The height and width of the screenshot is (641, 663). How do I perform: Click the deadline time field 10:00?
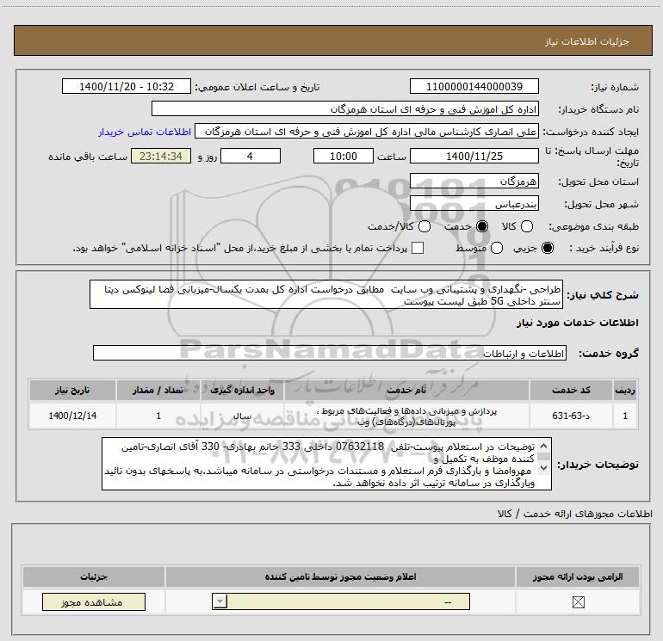point(344,157)
